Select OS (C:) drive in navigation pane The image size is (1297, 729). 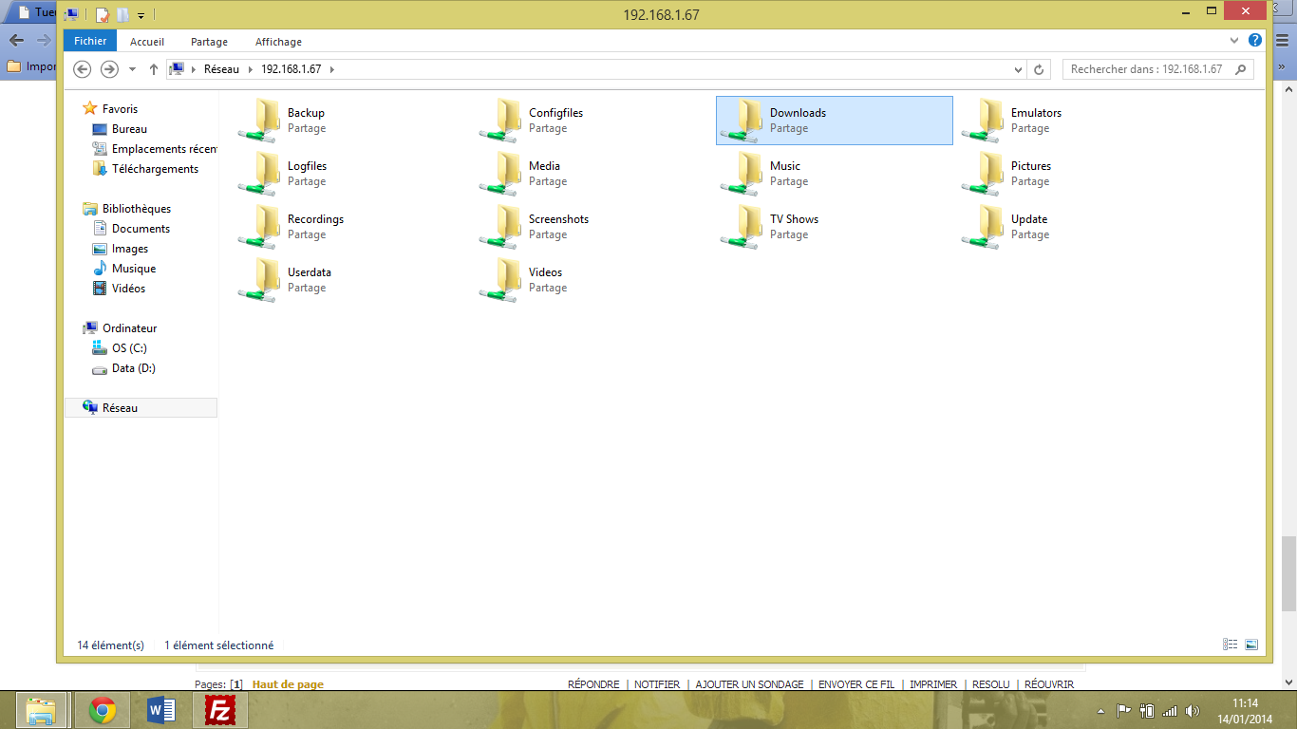click(x=129, y=348)
